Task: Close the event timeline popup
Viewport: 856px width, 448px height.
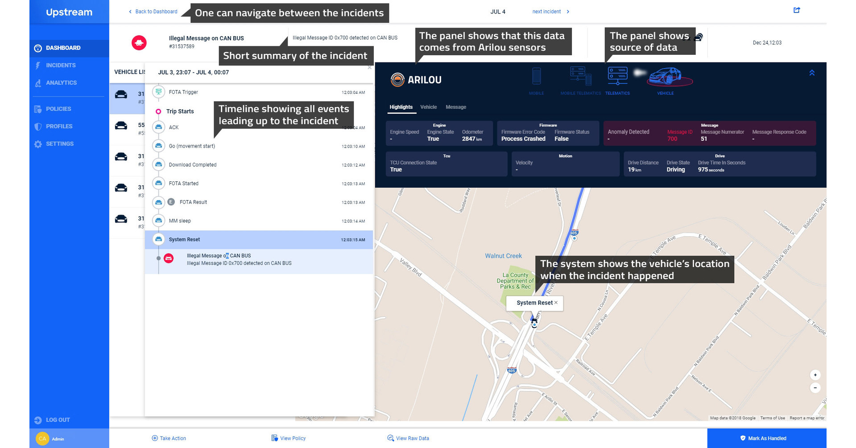Action: click(x=369, y=67)
